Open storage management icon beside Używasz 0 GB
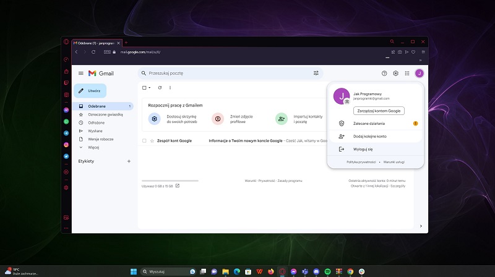Viewport: 495px width, 277px height. pyautogui.click(x=178, y=186)
